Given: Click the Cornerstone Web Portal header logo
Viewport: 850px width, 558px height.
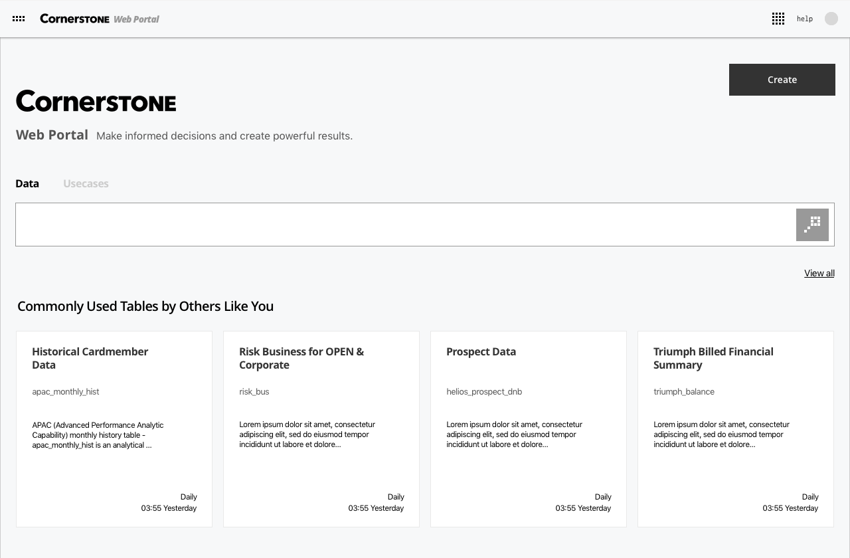Looking at the screenshot, I should coord(100,19).
